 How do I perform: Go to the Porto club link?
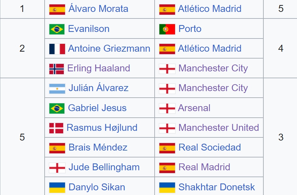(190, 29)
